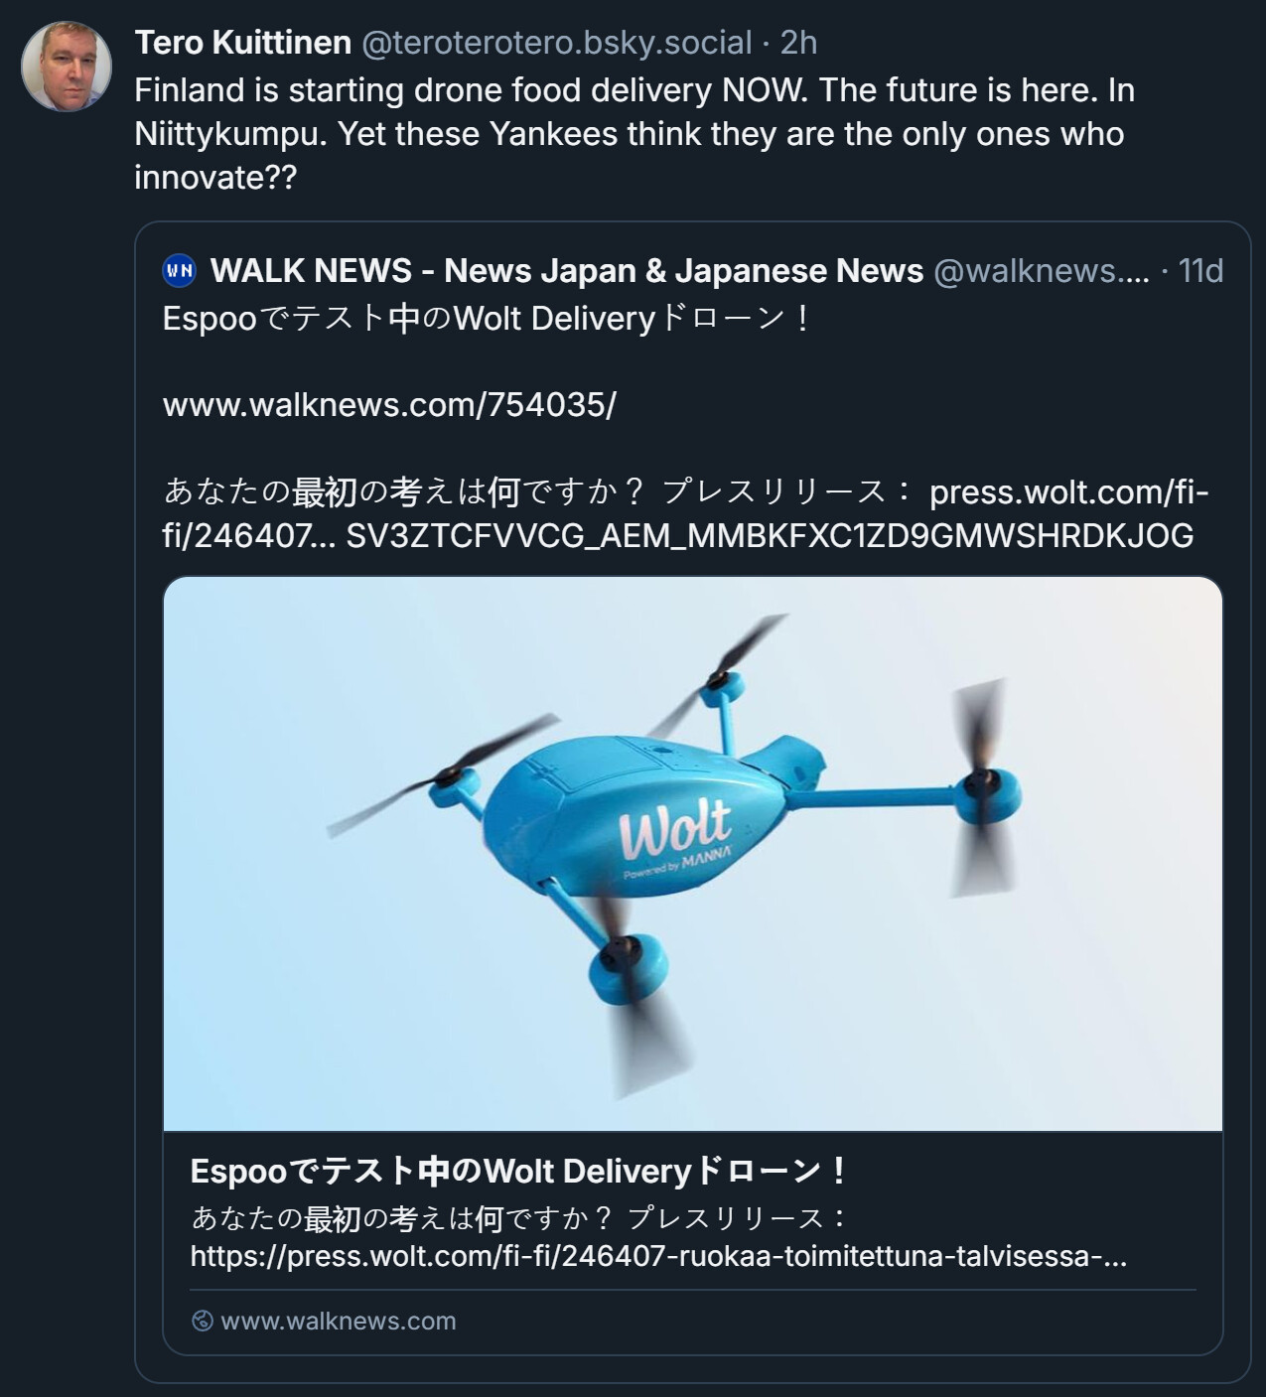This screenshot has width=1266, height=1397.
Task: Click quoted post's first line mentioning Wolt Delivery
Action: point(487,319)
